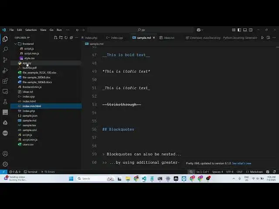Open the remote window indicator in status bar

pos(3,172)
